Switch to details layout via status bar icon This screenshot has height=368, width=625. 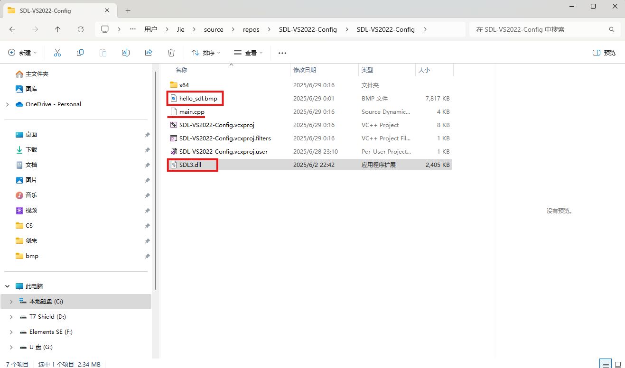(x=605, y=364)
